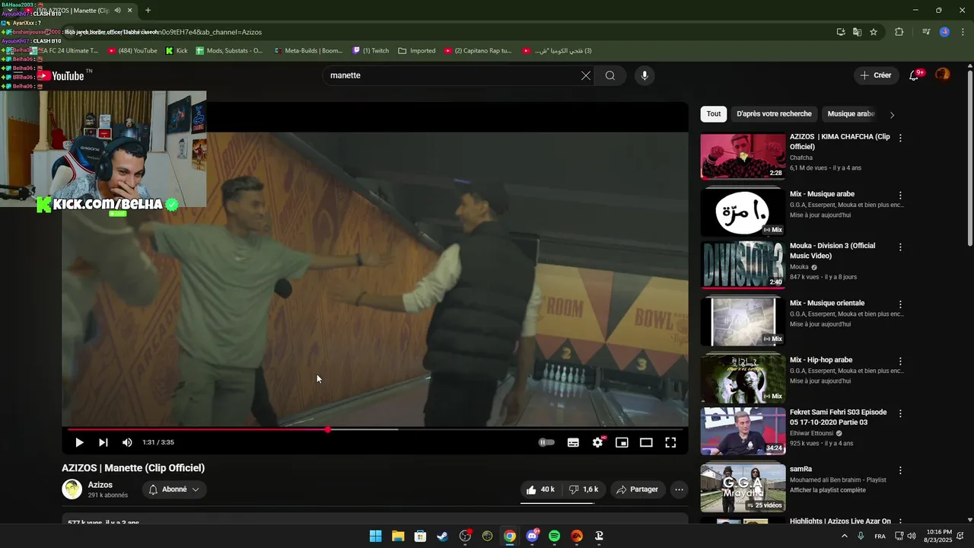
Task: Click the translate page icon
Action: click(857, 32)
